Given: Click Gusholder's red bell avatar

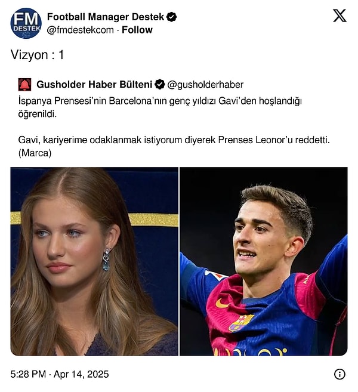Looking at the screenshot, I should pyautogui.click(x=24, y=84).
